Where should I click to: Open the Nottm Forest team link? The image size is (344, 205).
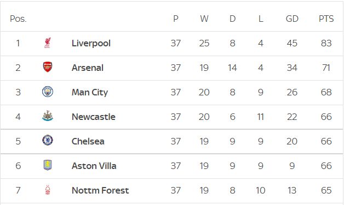pyautogui.click(x=100, y=190)
